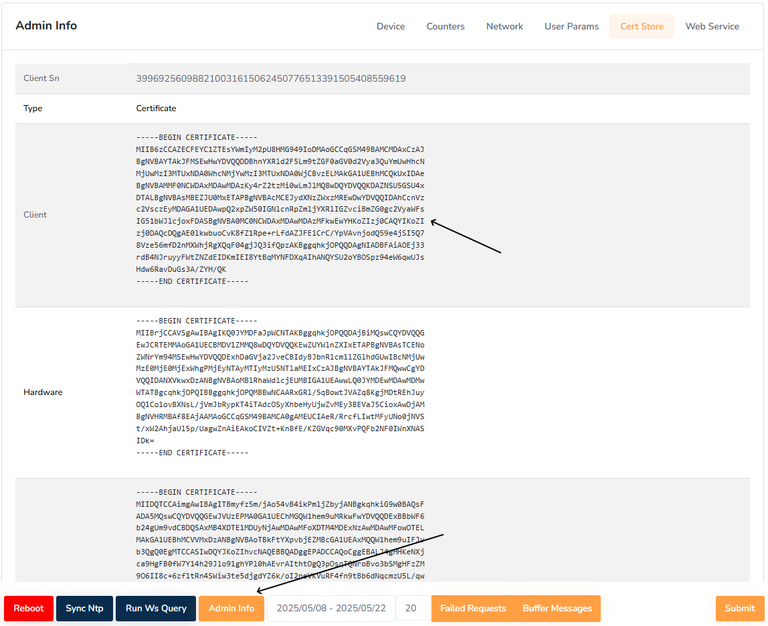768x626 pixels.
Task: Select the User Params tab
Action: [571, 27]
